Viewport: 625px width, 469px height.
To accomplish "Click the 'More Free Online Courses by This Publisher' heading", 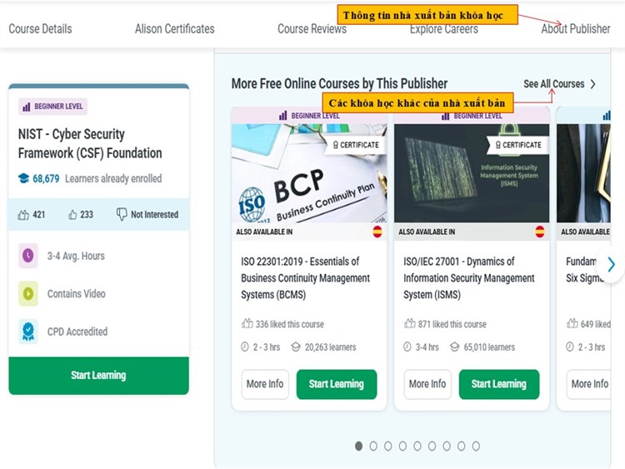I will [x=340, y=83].
